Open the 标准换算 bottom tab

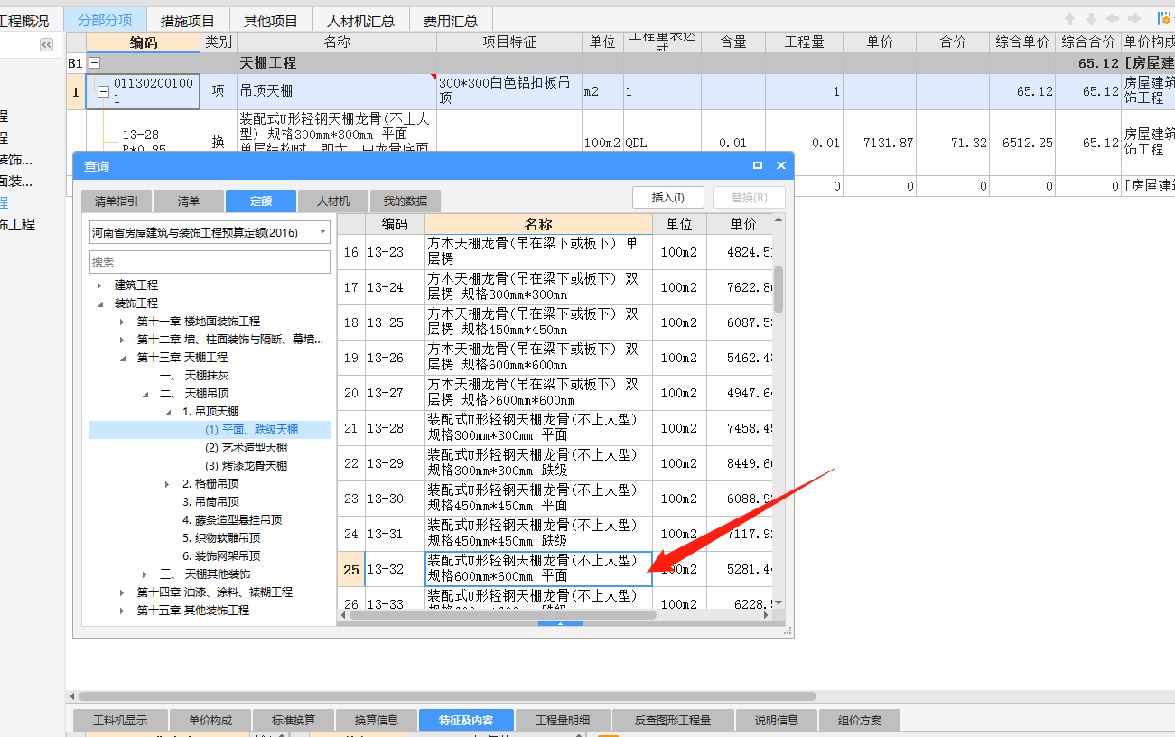[x=294, y=720]
